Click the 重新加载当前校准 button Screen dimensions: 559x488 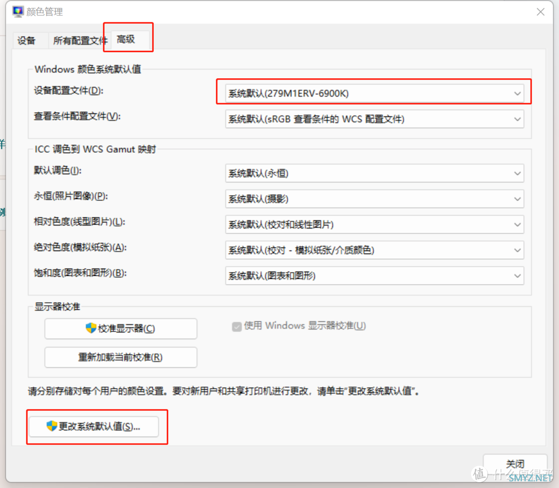(121, 357)
